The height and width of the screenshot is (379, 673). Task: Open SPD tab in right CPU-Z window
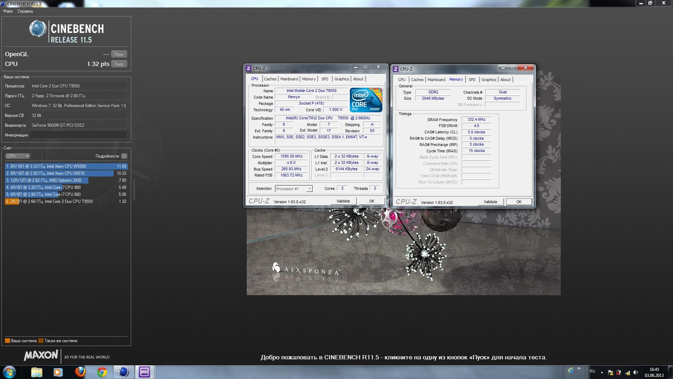472,80
